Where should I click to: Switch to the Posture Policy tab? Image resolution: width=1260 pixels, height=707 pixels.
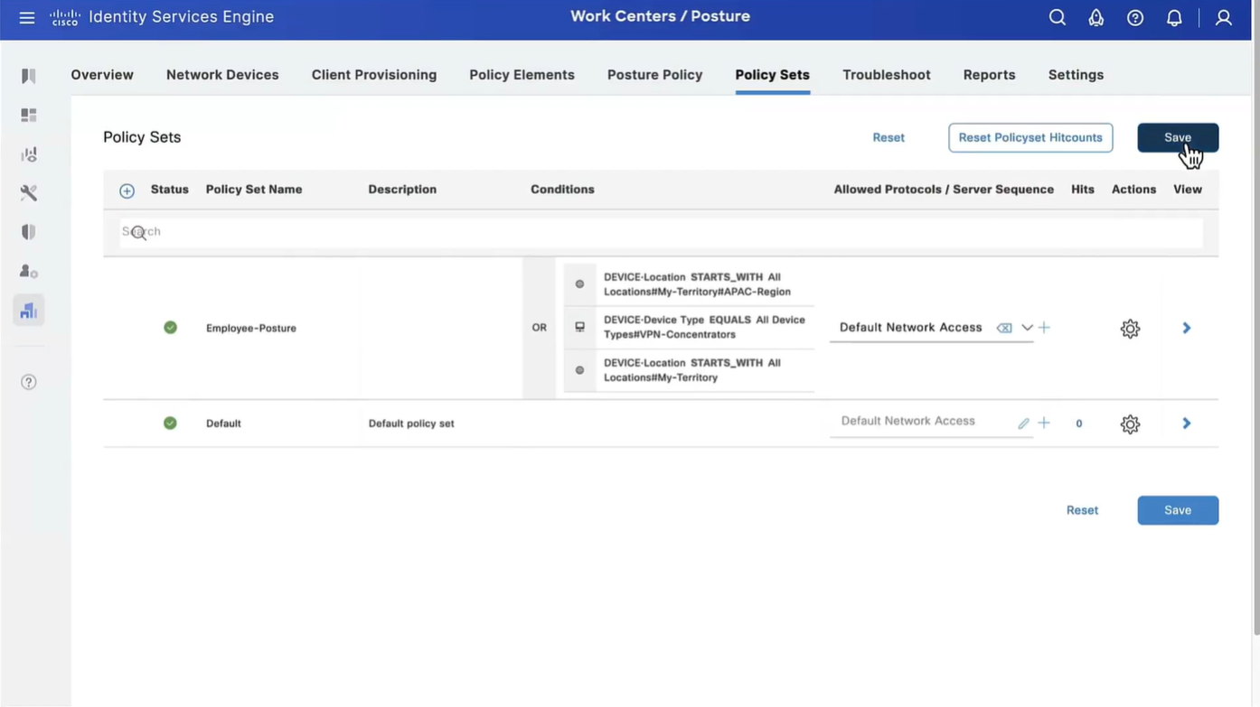pos(654,75)
